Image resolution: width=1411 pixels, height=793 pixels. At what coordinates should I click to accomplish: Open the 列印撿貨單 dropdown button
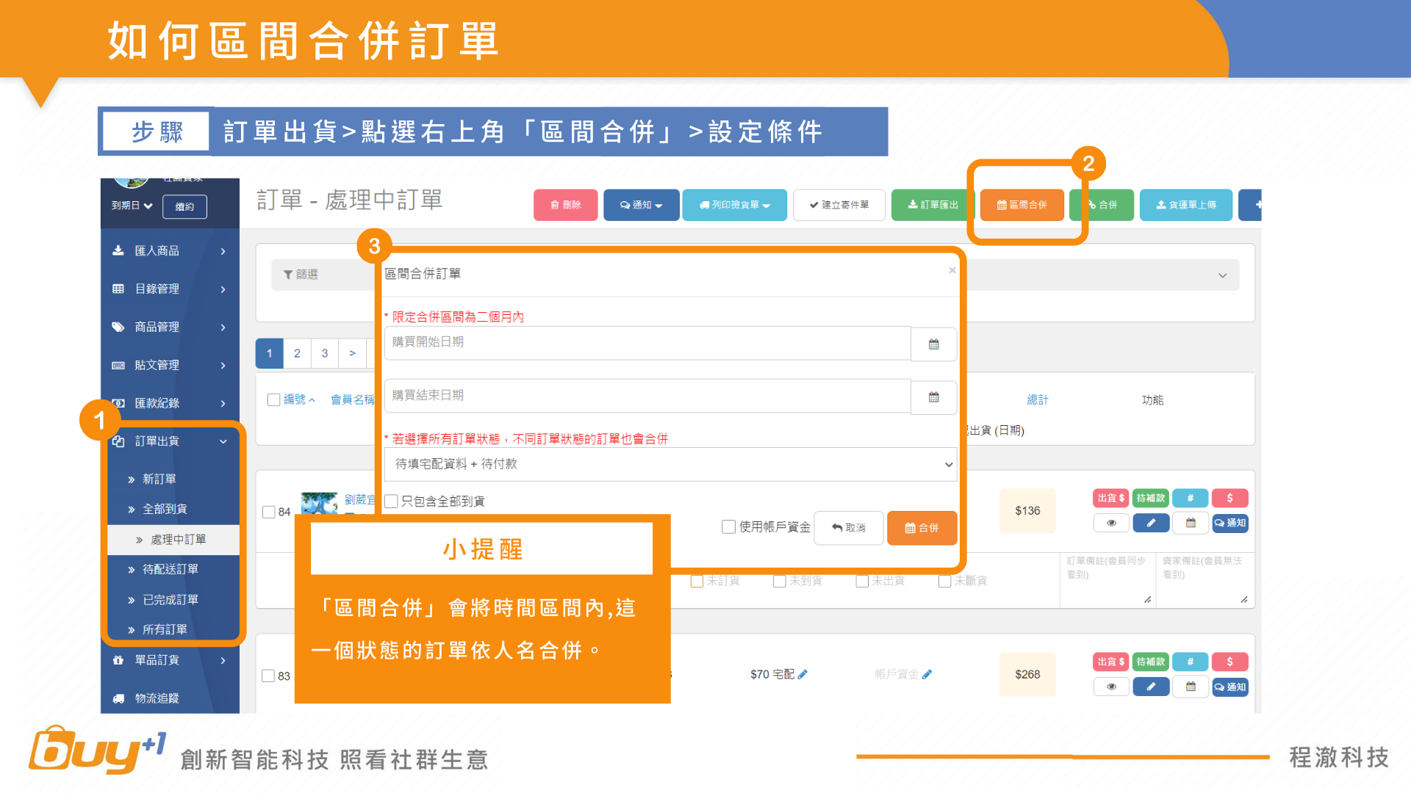pyautogui.click(x=734, y=205)
